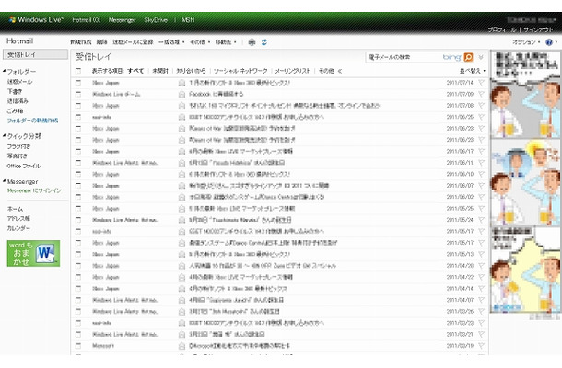Click envelope icon of the 2011/07/14 message
The width and height of the screenshot is (562, 368).
[181, 83]
